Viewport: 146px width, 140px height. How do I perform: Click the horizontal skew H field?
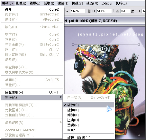click(144, 11)
